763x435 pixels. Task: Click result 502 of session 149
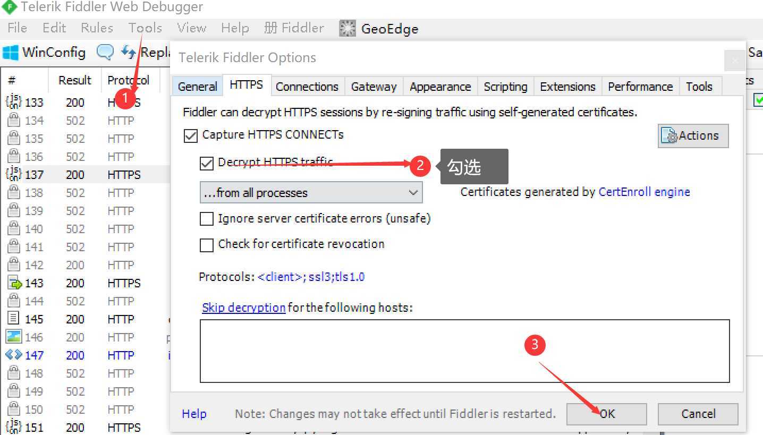(x=75, y=391)
